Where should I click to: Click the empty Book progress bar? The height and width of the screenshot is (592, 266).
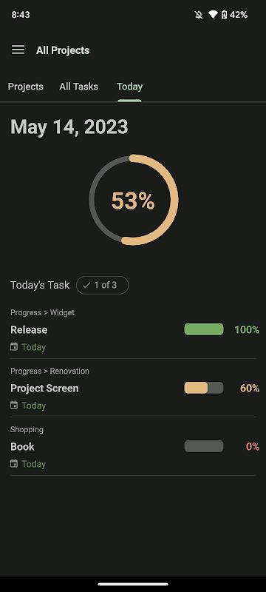click(204, 447)
